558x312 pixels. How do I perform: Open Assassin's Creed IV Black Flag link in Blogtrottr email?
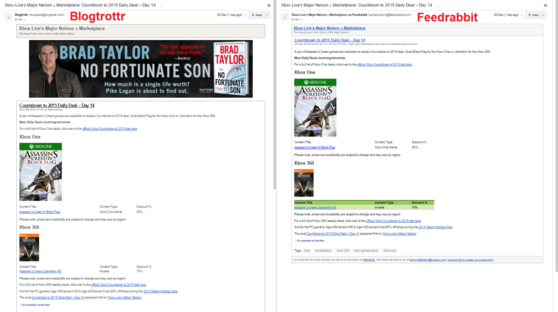pyautogui.click(x=40, y=212)
